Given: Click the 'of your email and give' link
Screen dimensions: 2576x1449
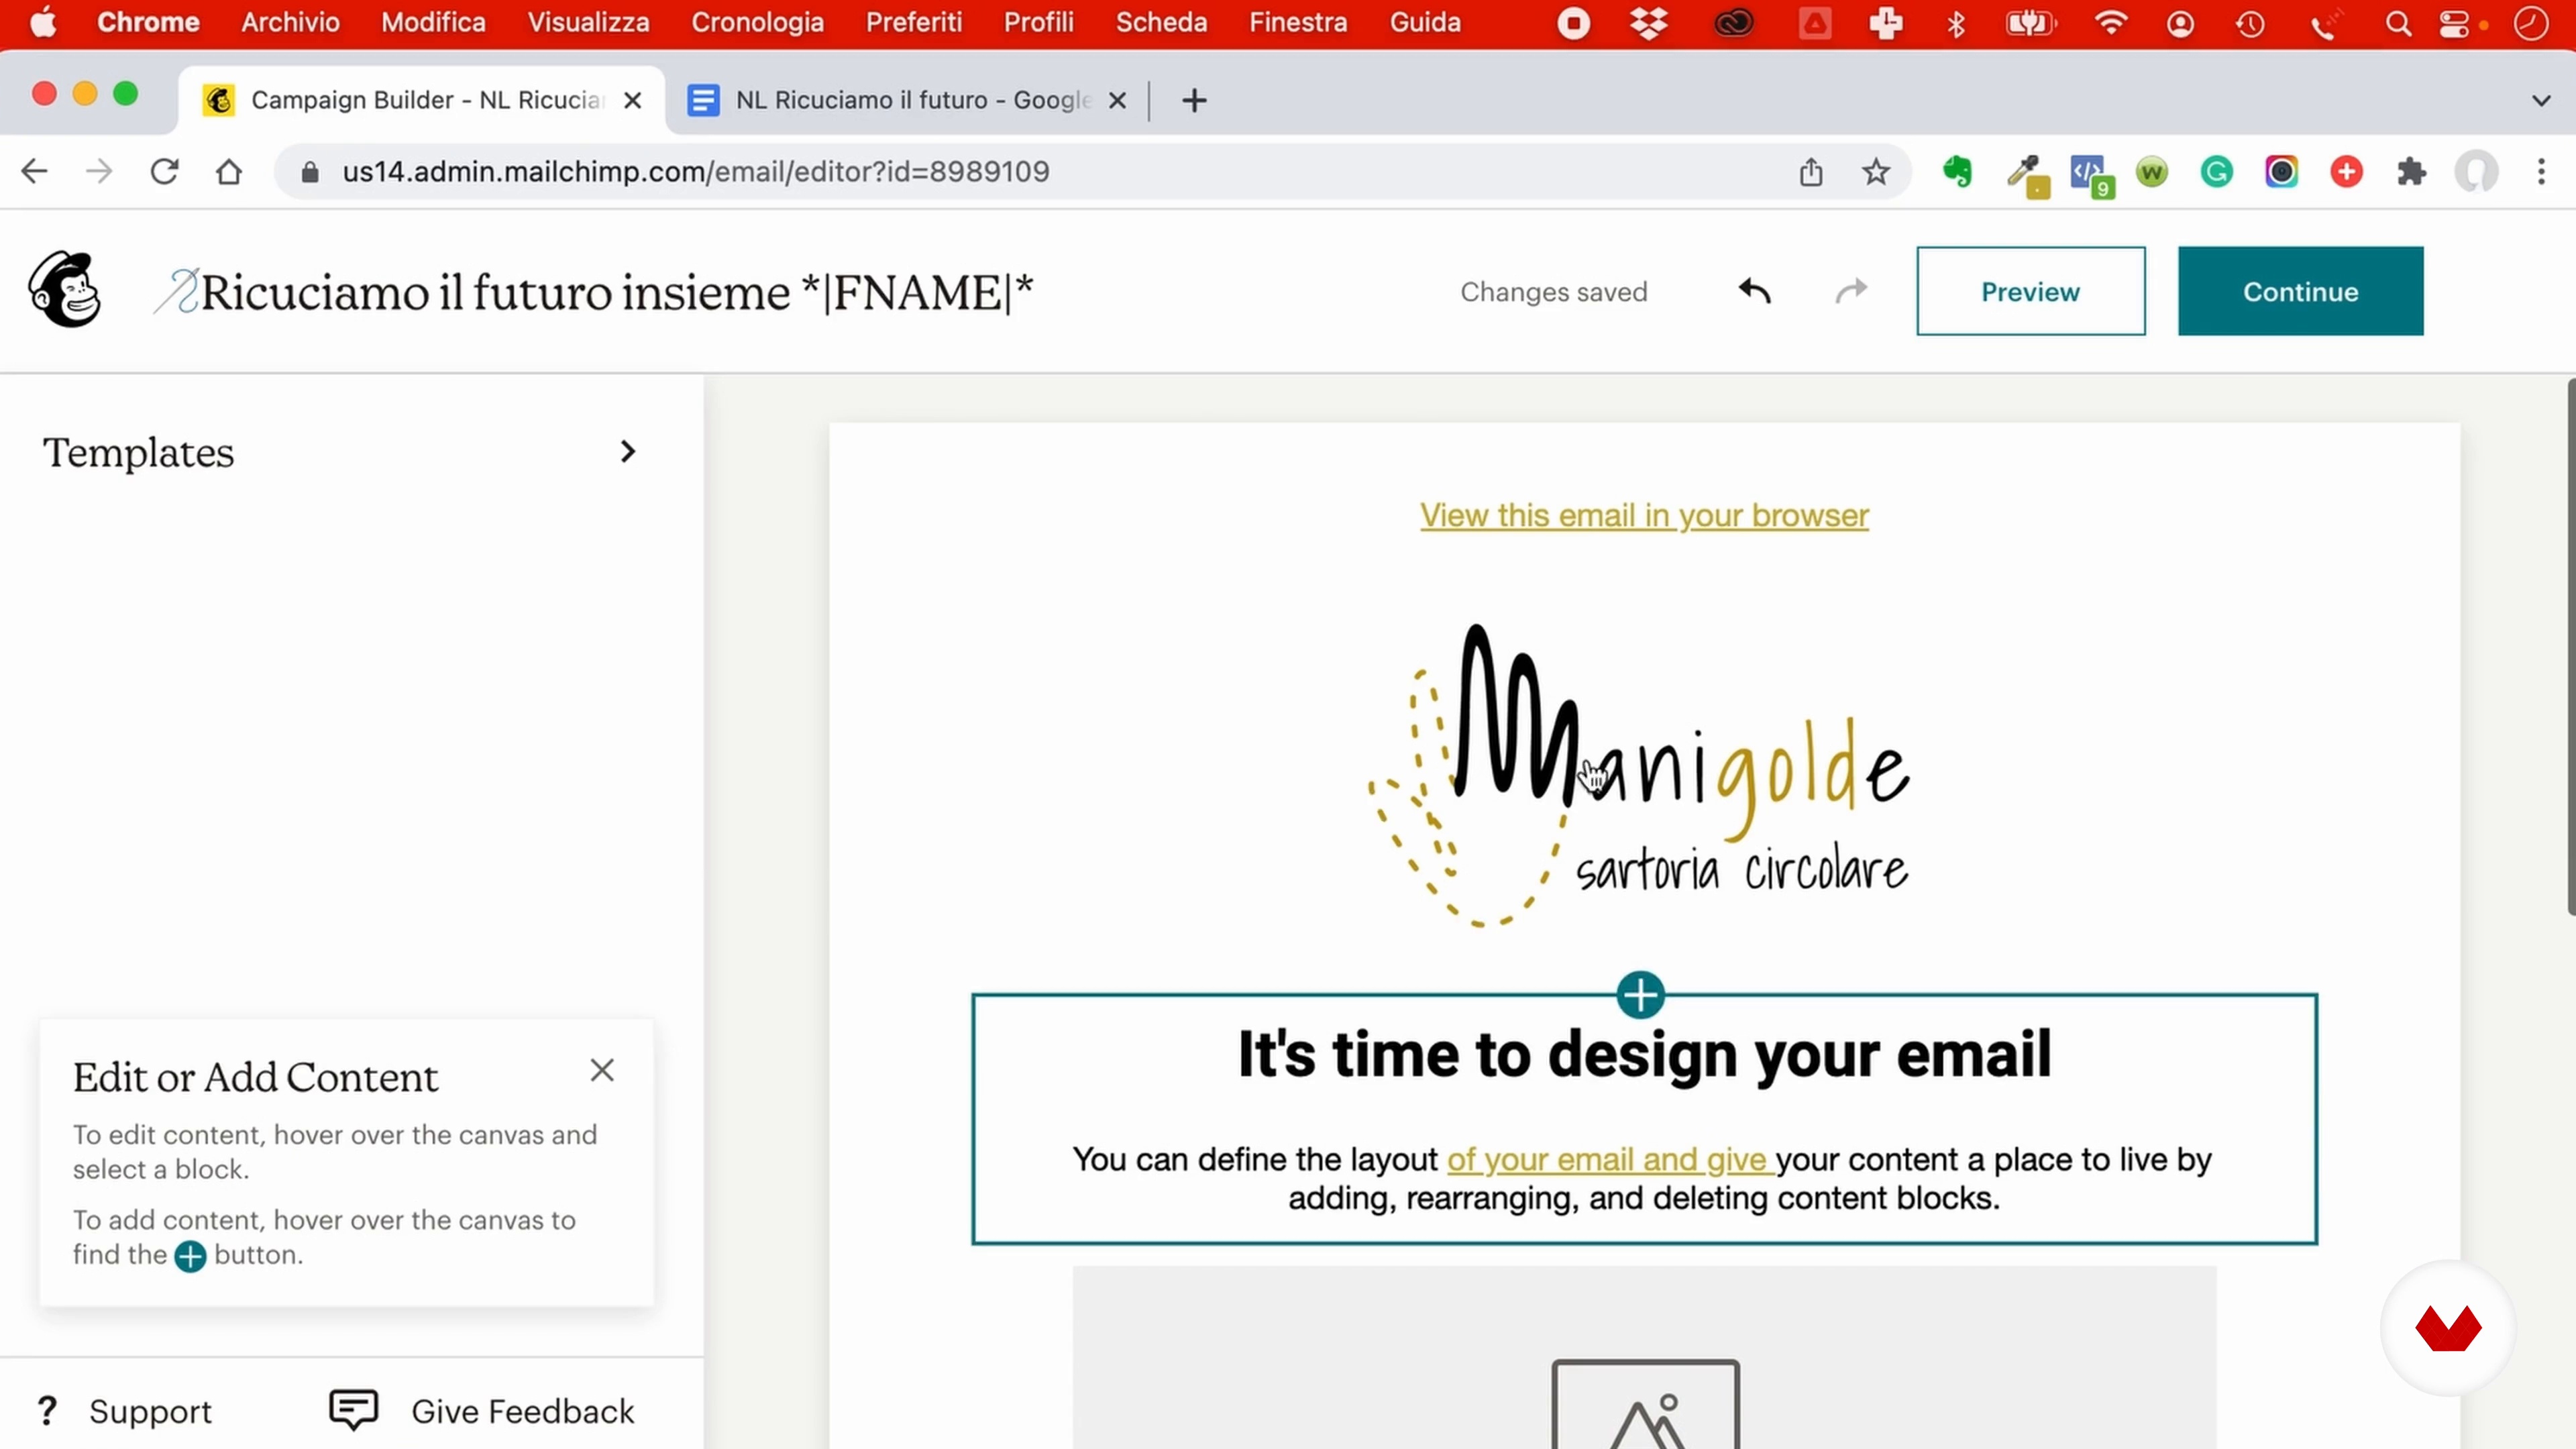Looking at the screenshot, I should click(x=1610, y=1159).
